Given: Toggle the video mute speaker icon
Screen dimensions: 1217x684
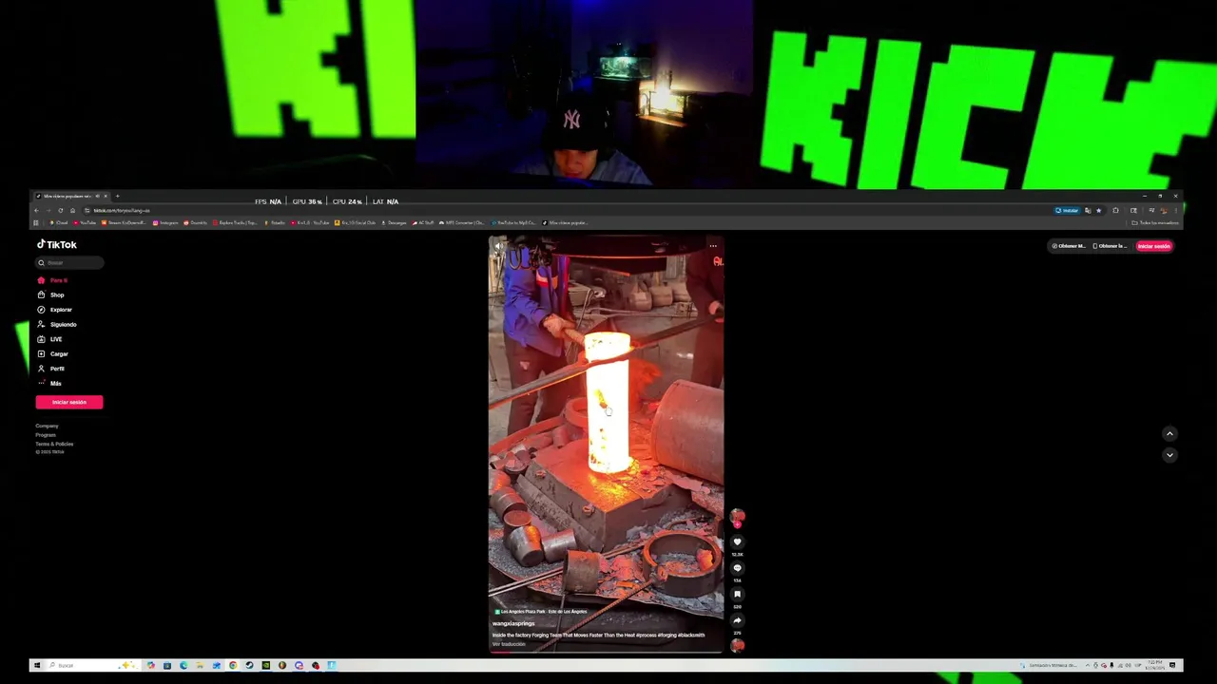Looking at the screenshot, I should [x=499, y=246].
